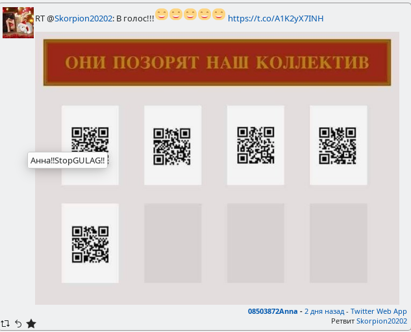Open the 08503872Anna author profile link
Viewport: 411px width, 332px height.
[x=272, y=311]
